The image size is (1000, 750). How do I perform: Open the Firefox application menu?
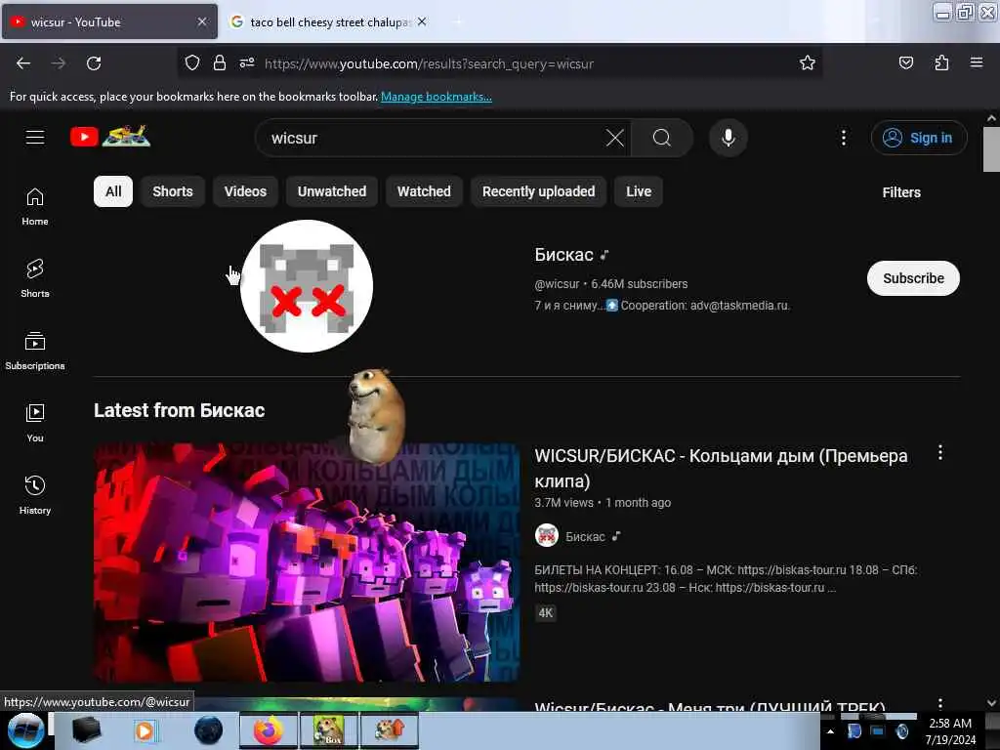(977, 62)
